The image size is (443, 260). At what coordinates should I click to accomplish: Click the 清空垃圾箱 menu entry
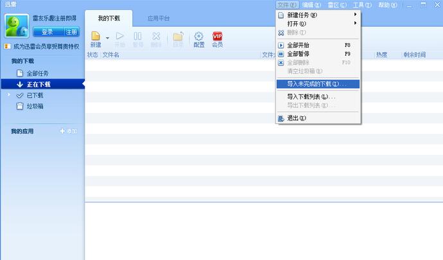pos(318,71)
